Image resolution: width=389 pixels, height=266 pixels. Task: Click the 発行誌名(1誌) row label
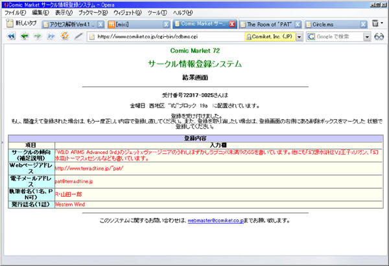(x=31, y=205)
